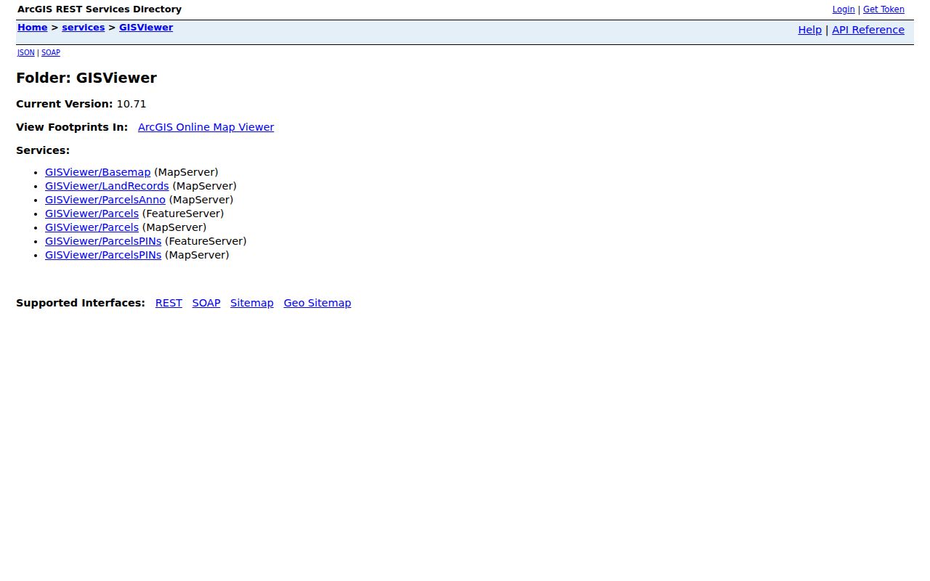Image resolution: width=930 pixels, height=581 pixels.
Task: Open GISViewer/ParcelsPINs FeatureServer link
Action: pos(103,241)
